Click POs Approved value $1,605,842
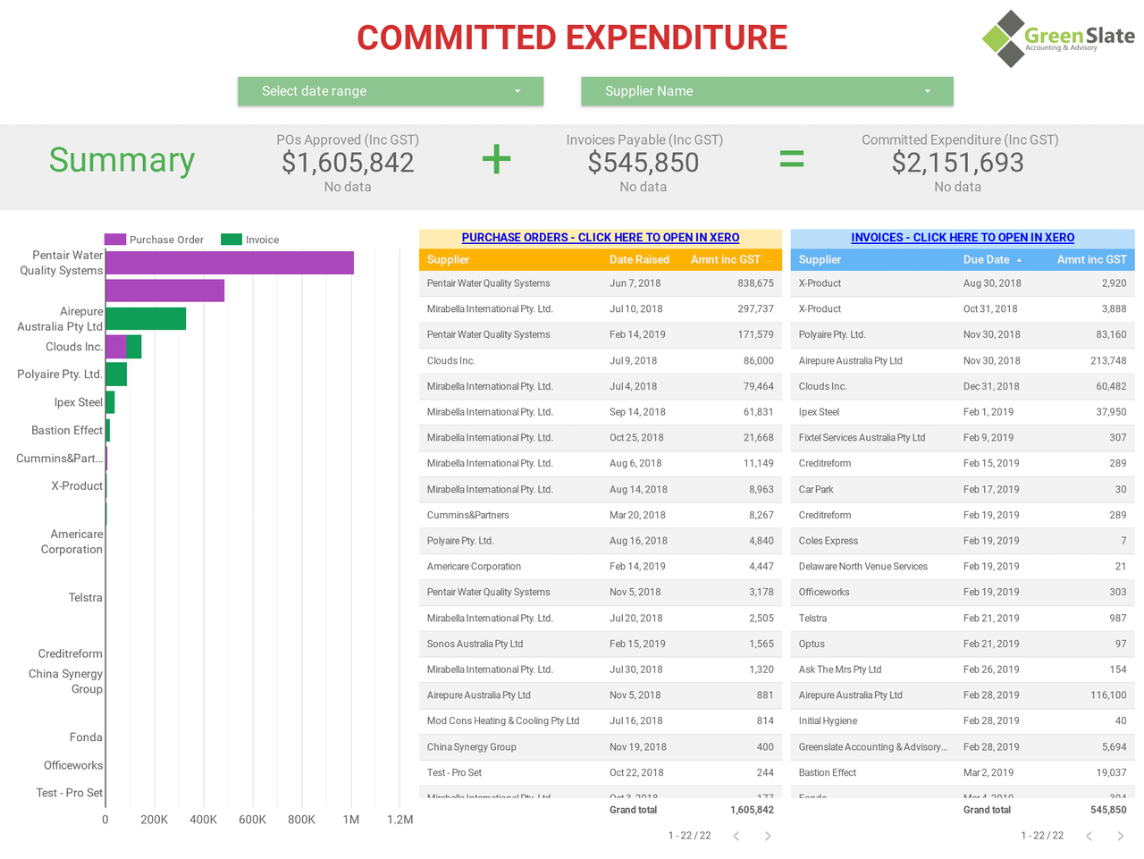The height and width of the screenshot is (859, 1144). (348, 163)
